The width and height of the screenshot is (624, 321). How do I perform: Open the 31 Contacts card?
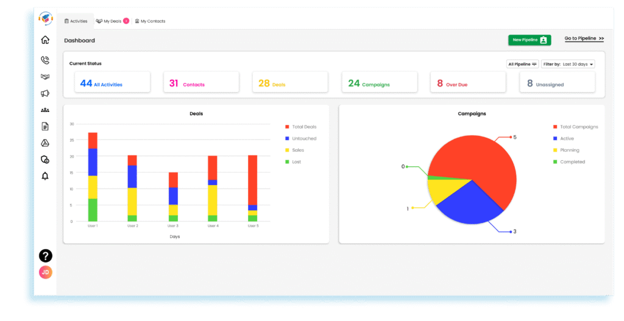(x=201, y=82)
